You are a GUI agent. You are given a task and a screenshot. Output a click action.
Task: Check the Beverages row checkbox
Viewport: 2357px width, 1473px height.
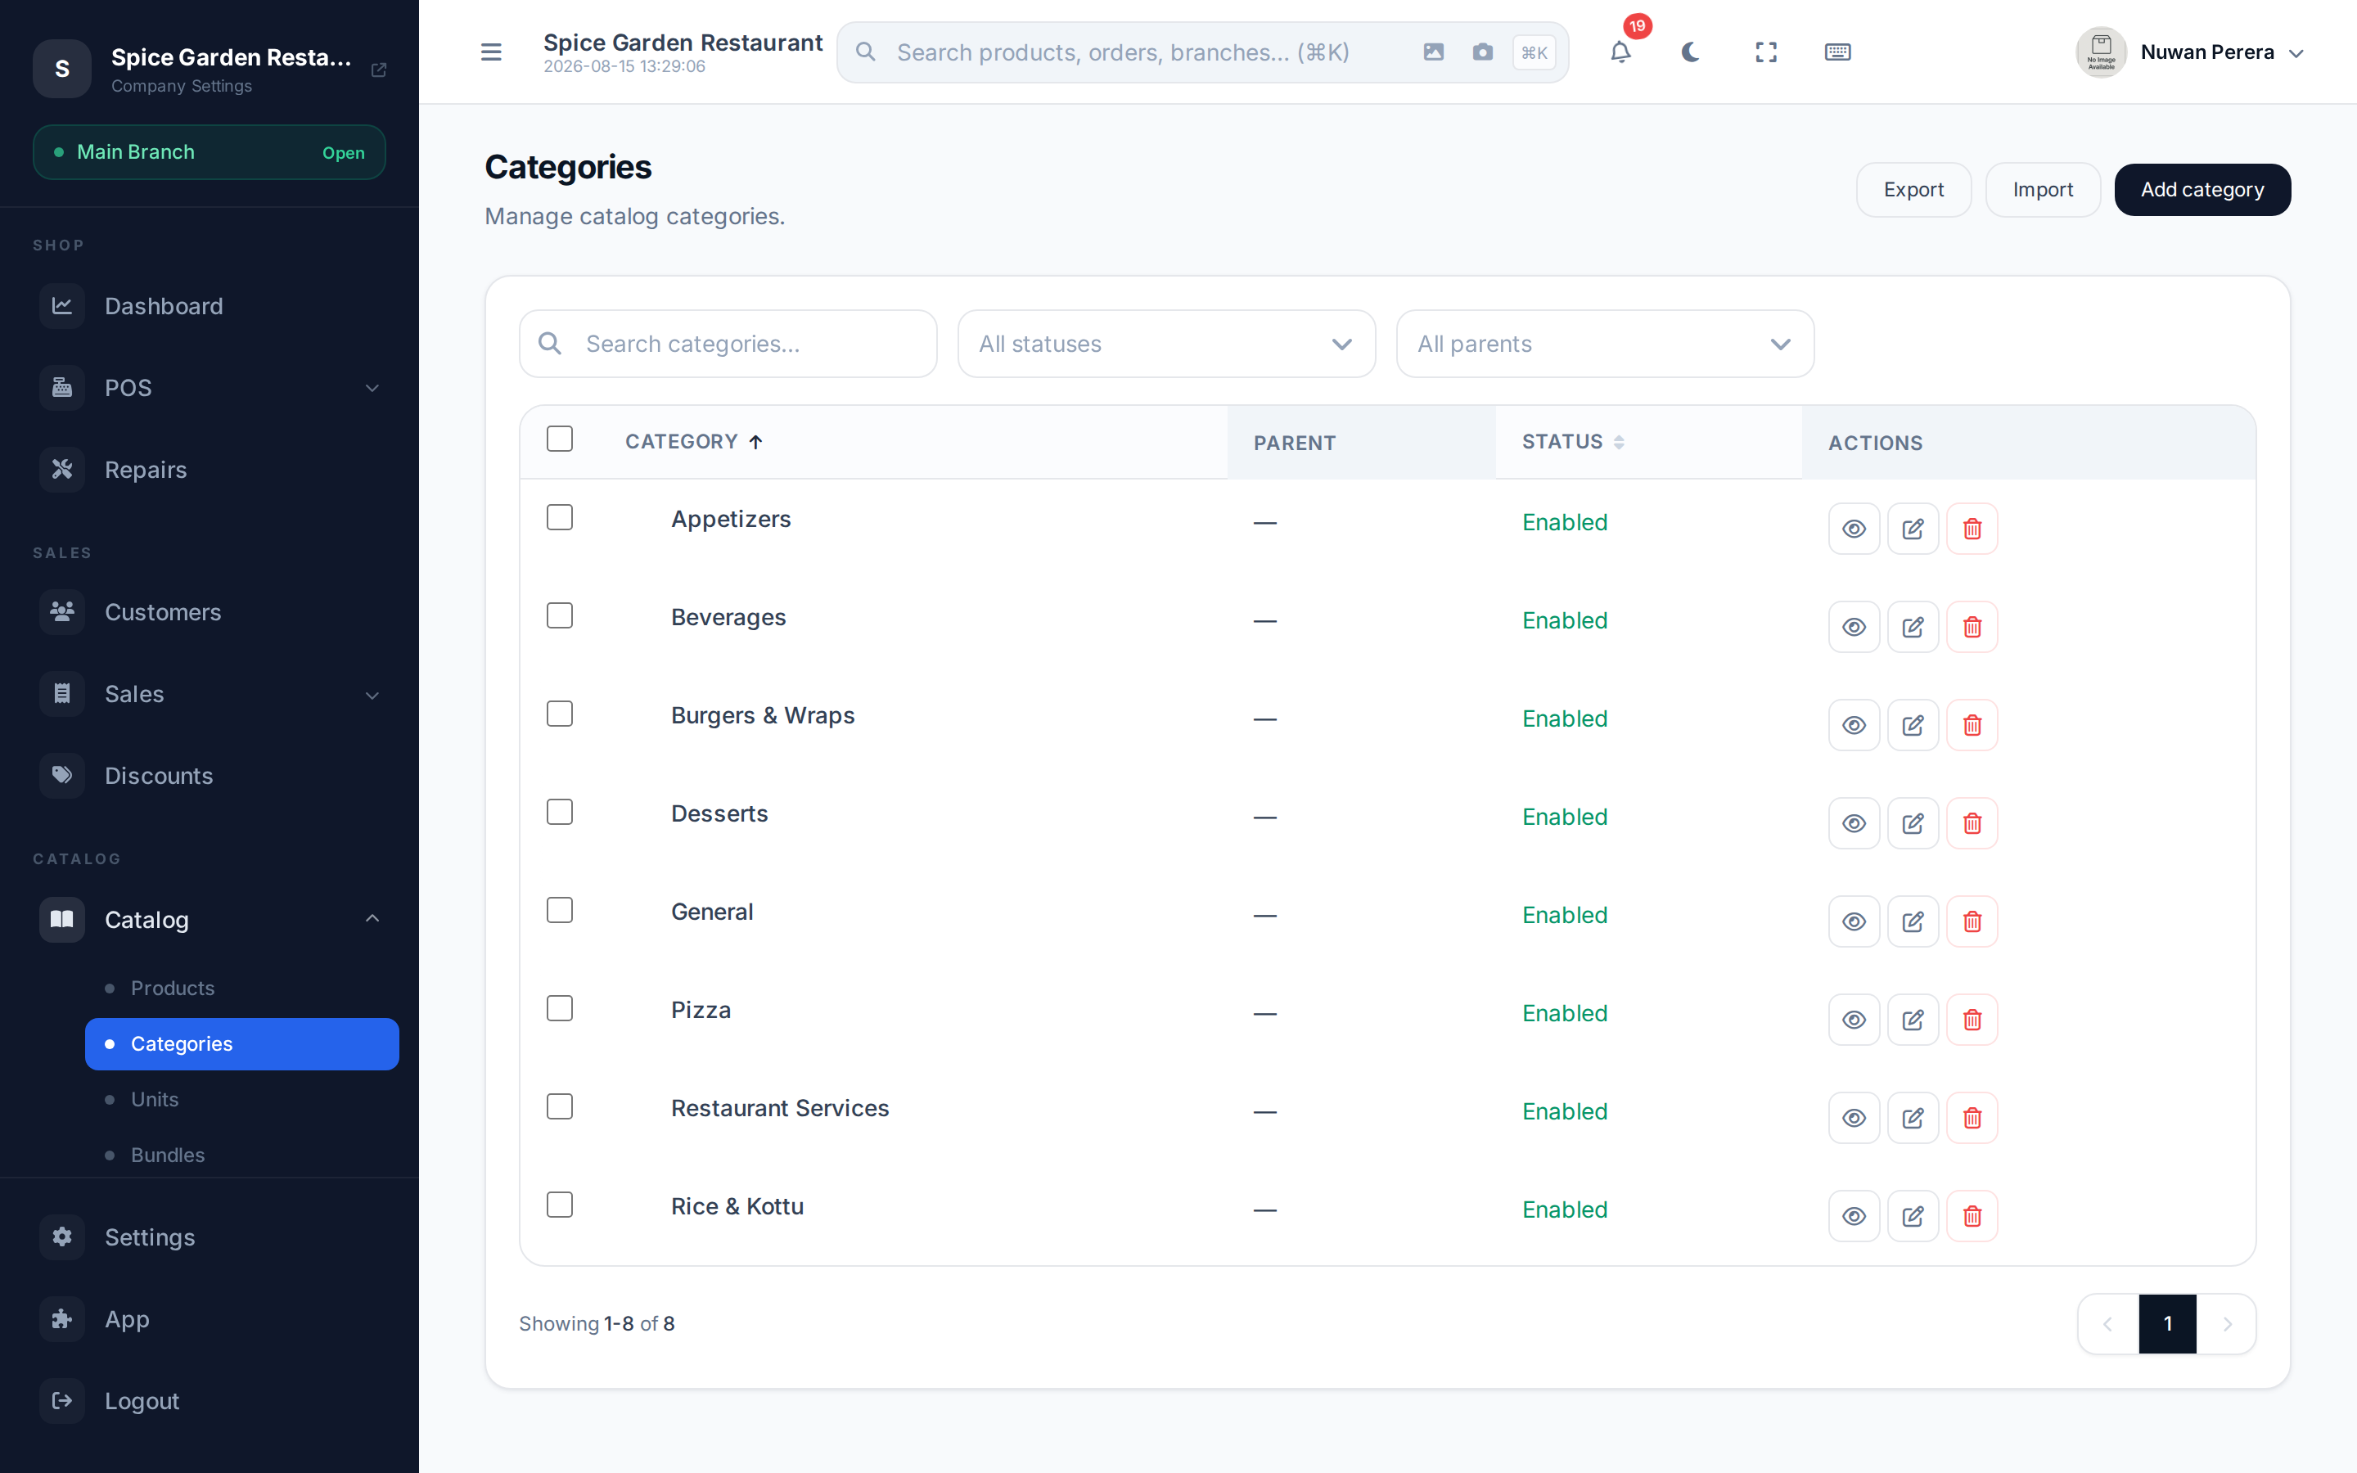click(x=560, y=615)
